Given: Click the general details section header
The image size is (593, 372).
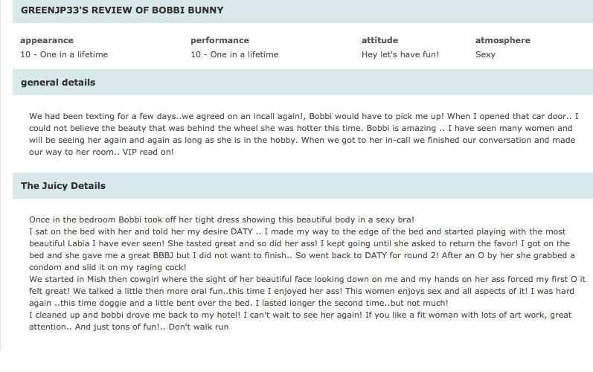Looking at the screenshot, I should (58, 83).
